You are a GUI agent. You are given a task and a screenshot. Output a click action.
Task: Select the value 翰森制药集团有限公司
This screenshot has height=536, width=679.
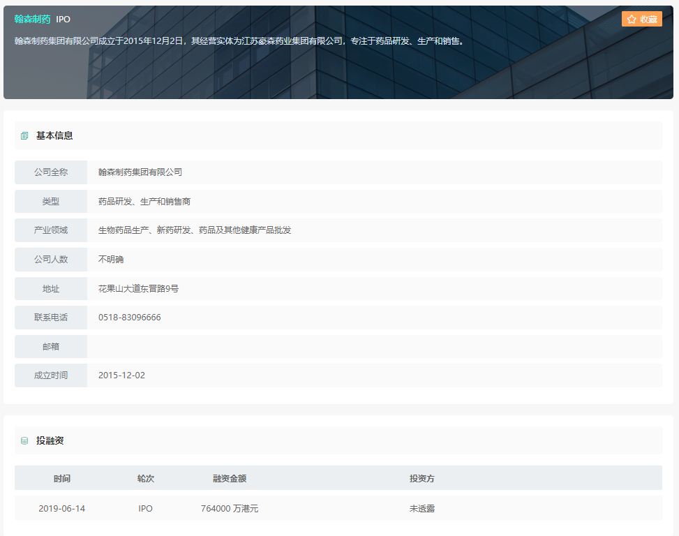pos(140,172)
